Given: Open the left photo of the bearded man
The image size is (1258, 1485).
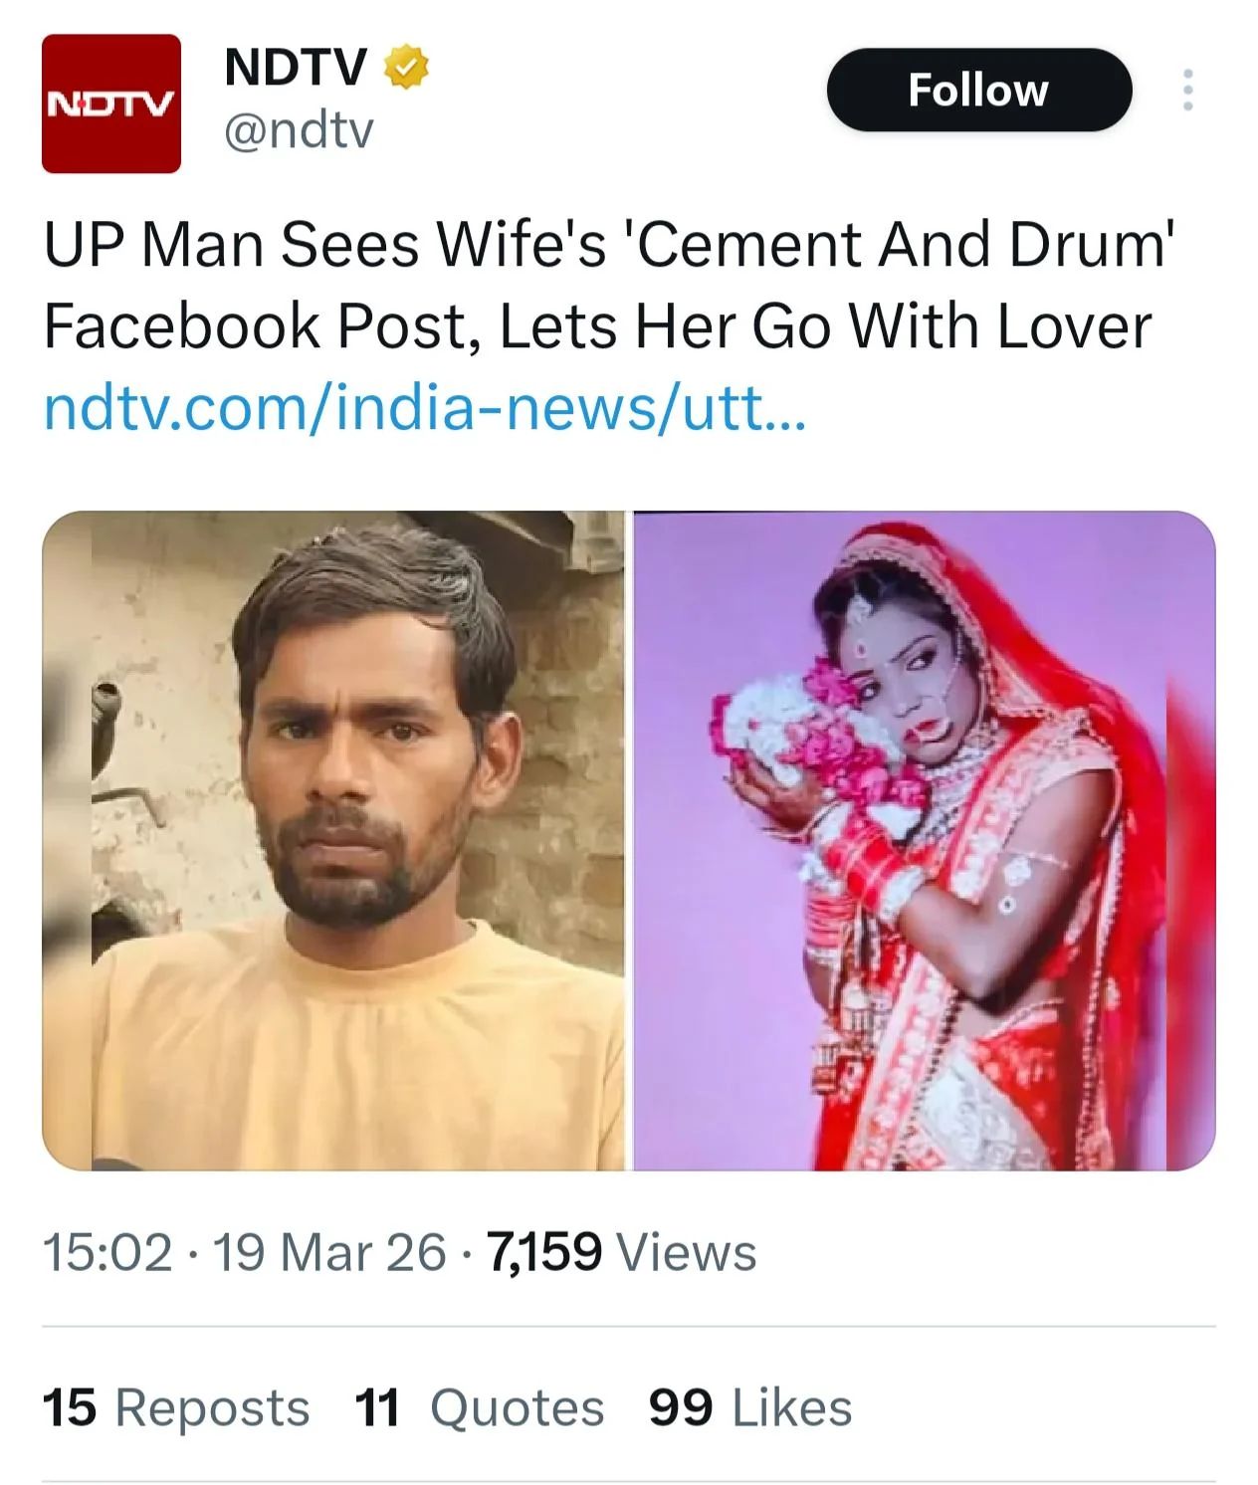Looking at the screenshot, I should tap(333, 840).
